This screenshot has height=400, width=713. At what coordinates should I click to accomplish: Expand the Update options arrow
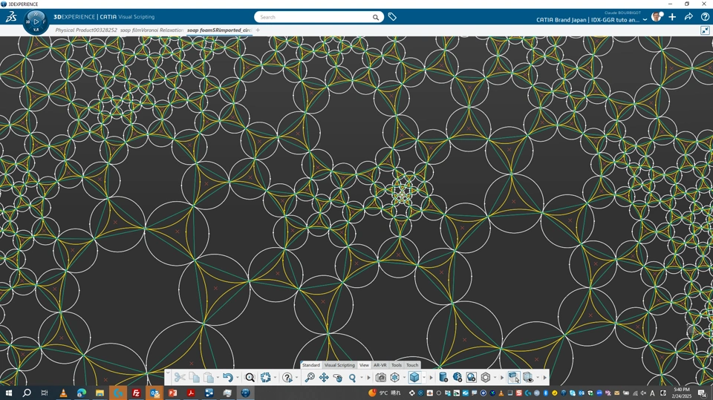275,378
